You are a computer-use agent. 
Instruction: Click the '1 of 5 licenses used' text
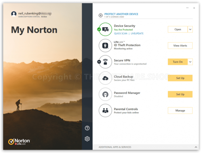tap(114, 17)
